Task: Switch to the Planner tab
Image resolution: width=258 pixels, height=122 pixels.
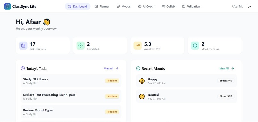Action: point(102,6)
